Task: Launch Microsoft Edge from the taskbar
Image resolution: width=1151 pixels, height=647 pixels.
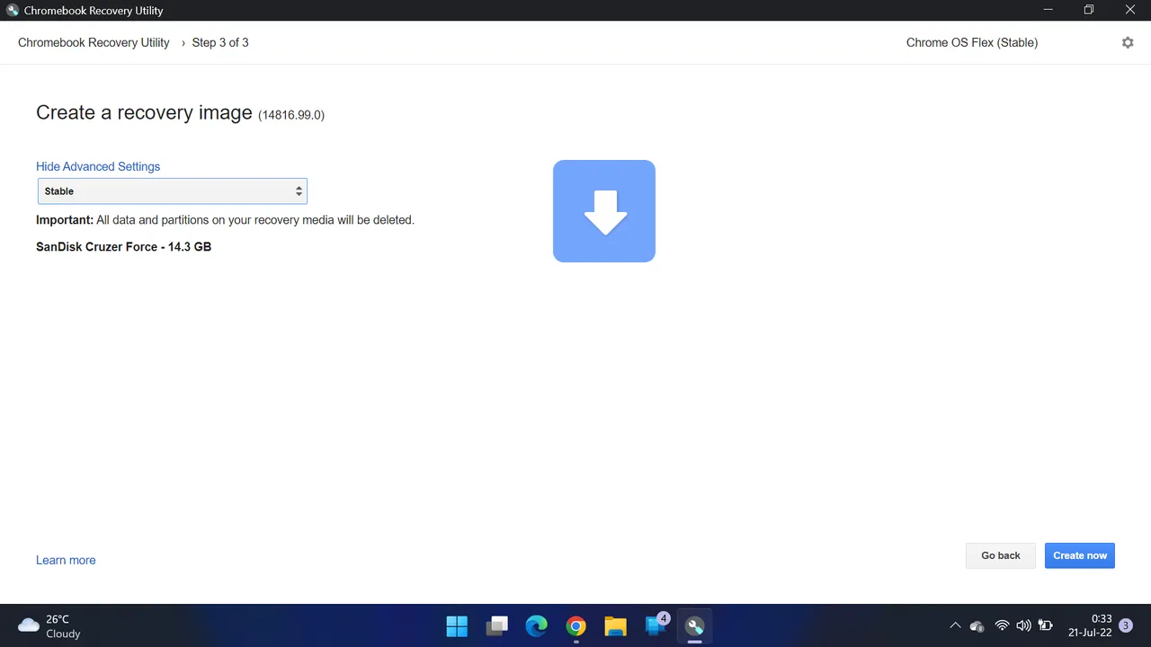Action: (x=536, y=626)
